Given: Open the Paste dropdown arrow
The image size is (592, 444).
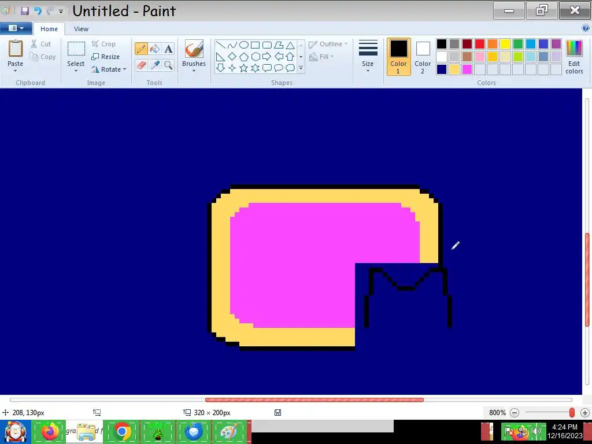Looking at the screenshot, I should pos(16,71).
